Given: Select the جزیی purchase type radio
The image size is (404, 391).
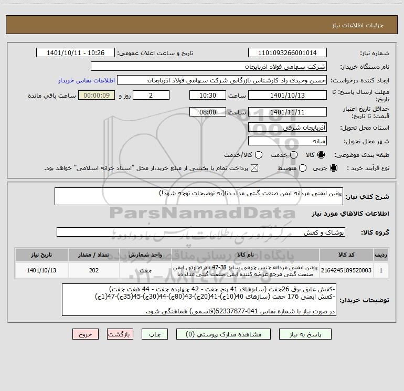Looking at the screenshot, I should click(x=333, y=168).
